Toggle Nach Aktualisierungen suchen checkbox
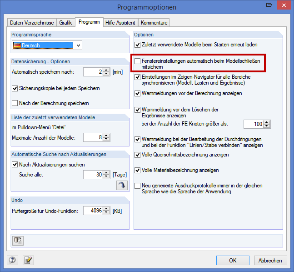Image resolution: width=294 pixels, height=272 pixels. click(x=15, y=165)
